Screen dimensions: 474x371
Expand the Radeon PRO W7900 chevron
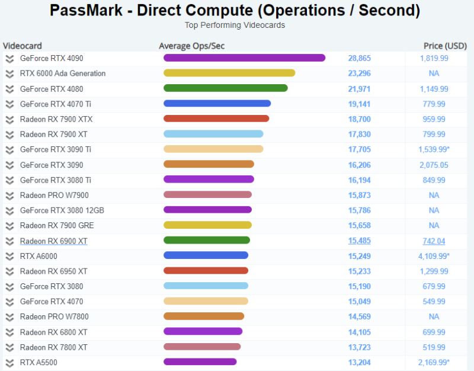click(9, 196)
